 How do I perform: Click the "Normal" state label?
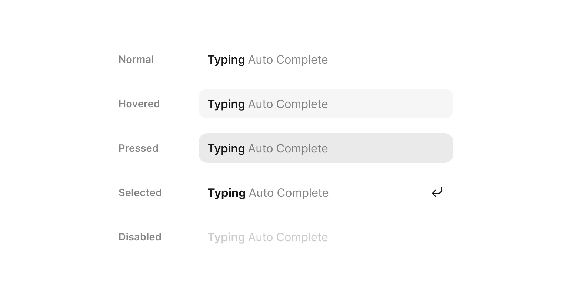(x=136, y=60)
